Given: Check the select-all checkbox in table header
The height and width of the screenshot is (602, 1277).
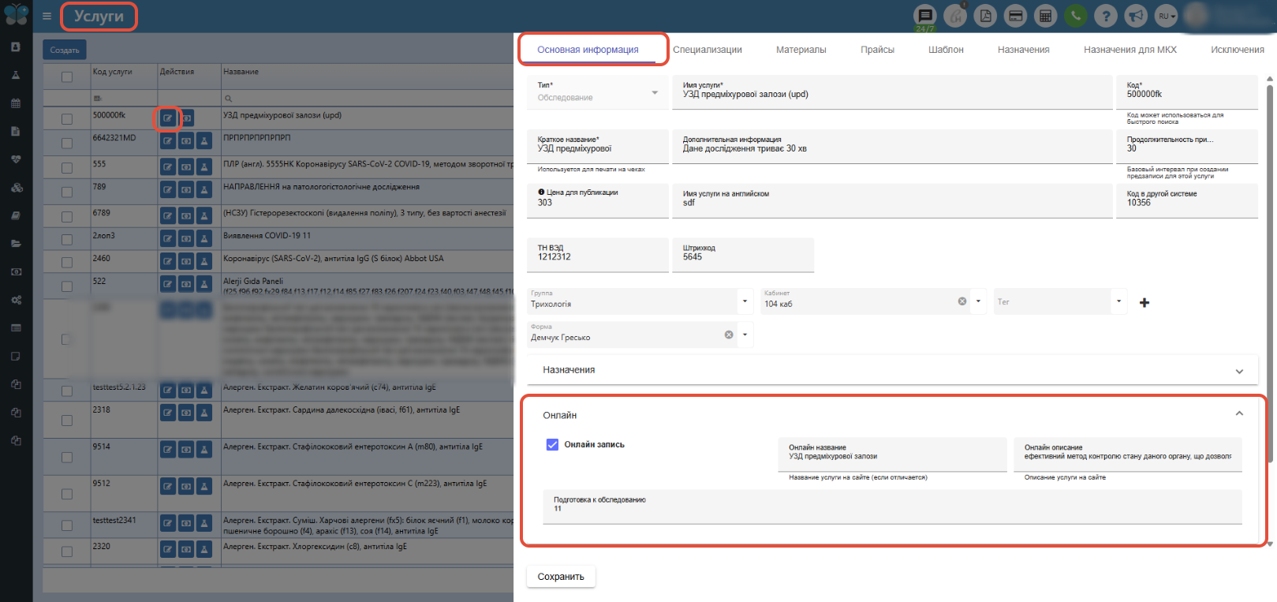Looking at the screenshot, I should (x=67, y=77).
